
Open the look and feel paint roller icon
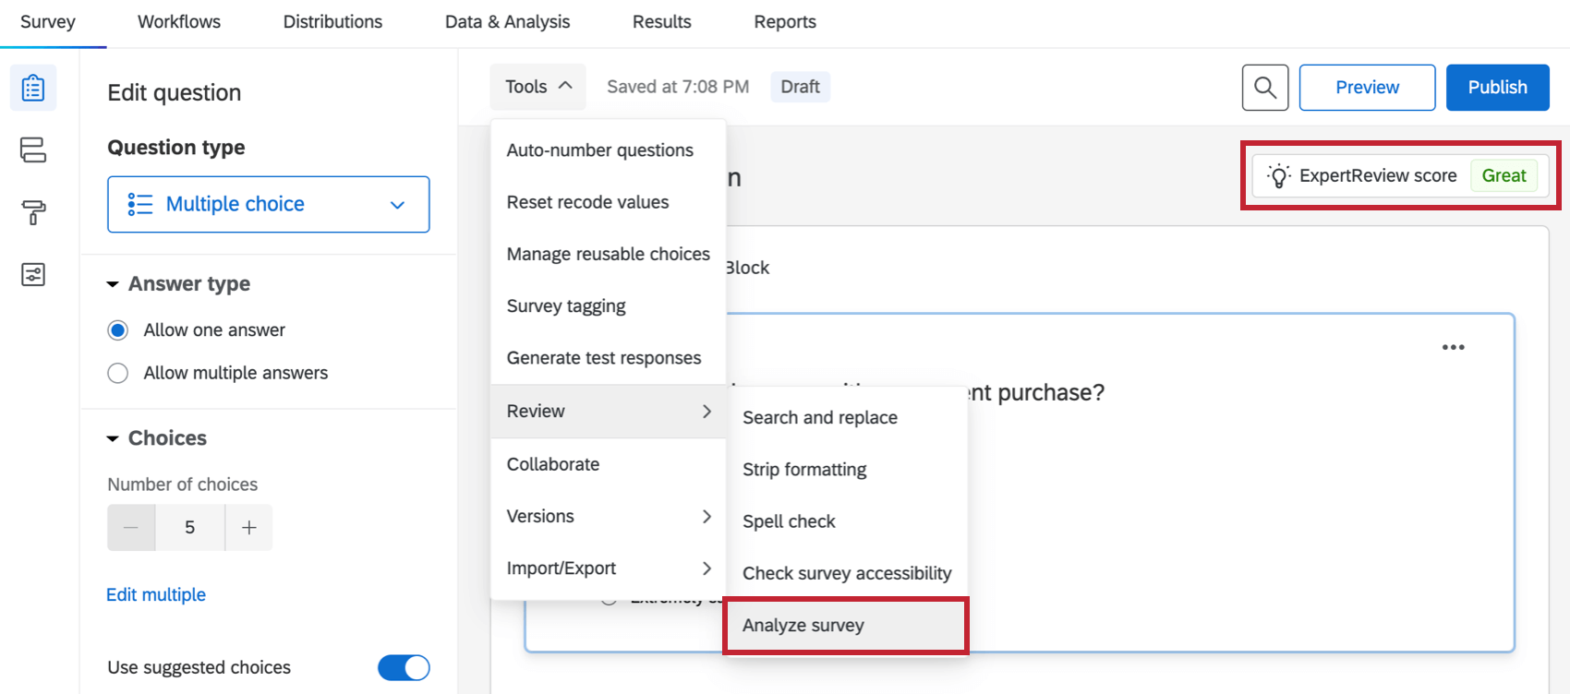click(33, 212)
